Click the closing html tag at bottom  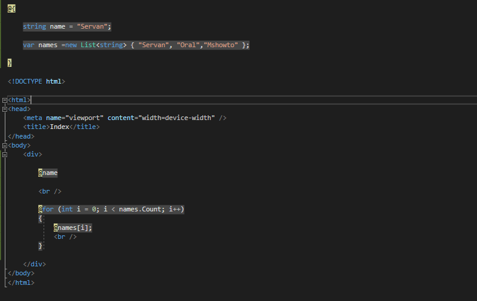(x=21, y=282)
